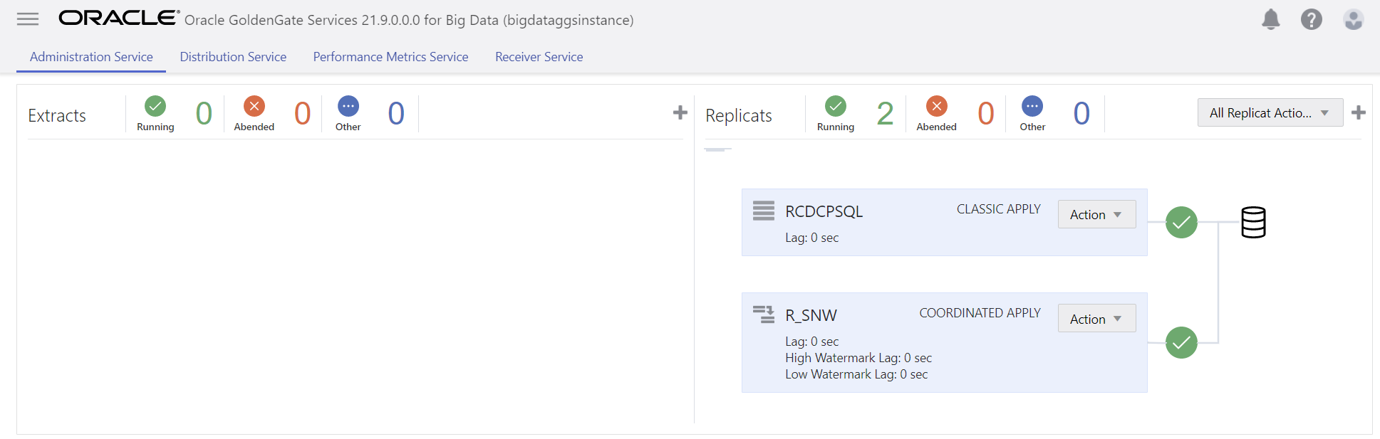Open the All Replicat Actions dropdown
Image resolution: width=1380 pixels, height=439 pixels.
1270,112
